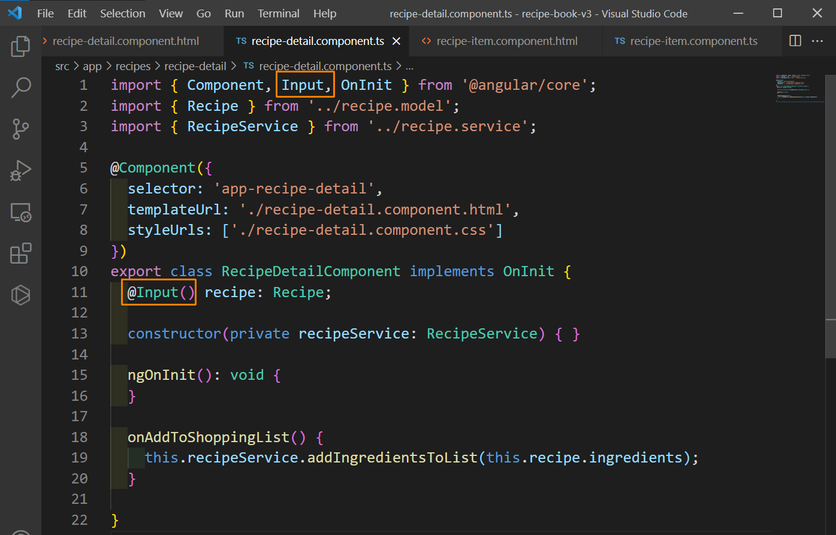
Task: Click the constructor keyword
Action: tap(174, 334)
